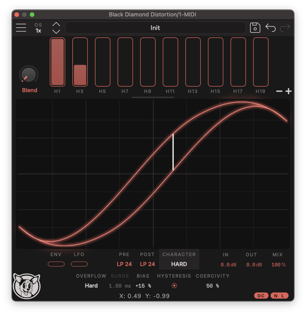The height and width of the screenshot is (315, 306).
Task: Click the H5 harmonic bar
Action: [x=103, y=62]
